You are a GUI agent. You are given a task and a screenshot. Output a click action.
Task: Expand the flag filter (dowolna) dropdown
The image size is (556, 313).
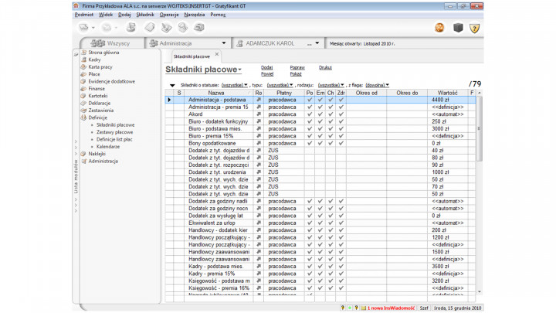pos(376,85)
